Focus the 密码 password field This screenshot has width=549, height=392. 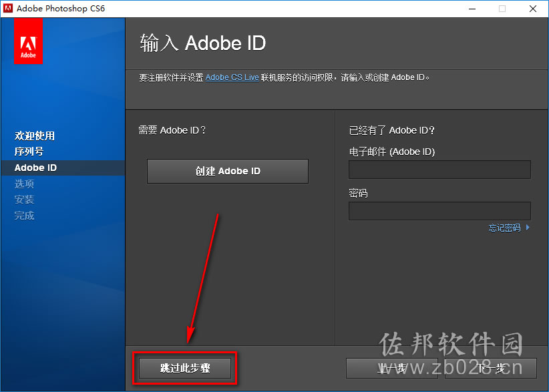click(439, 211)
